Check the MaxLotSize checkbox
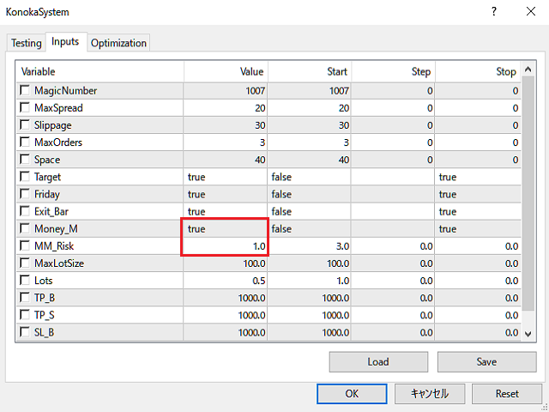 [x=25, y=264]
